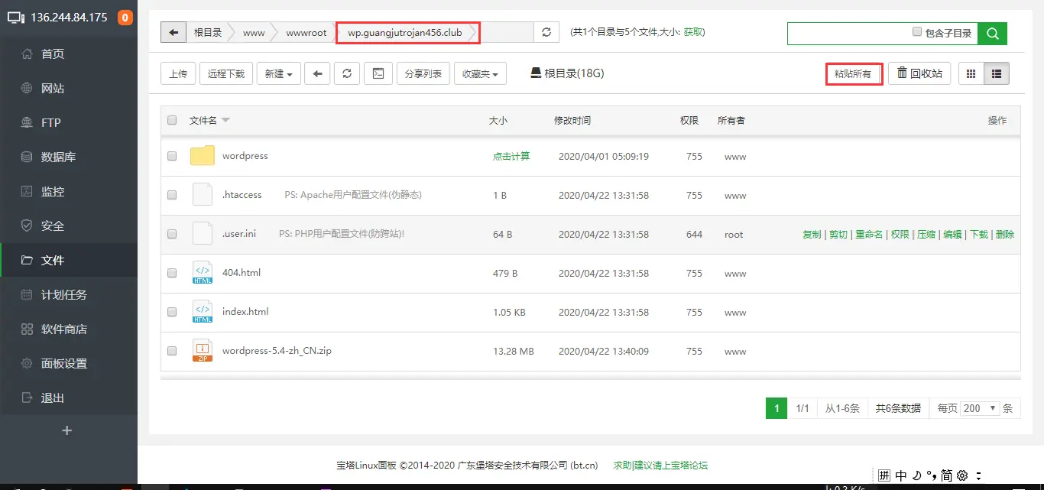Click the disk icon beside 根目录(18G)
This screenshot has width=1044, height=490.
536,73
